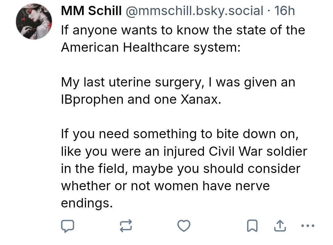Image resolution: width=333 pixels, height=245 pixels.
Task: Click the 'injured Civil War soldier' line
Action: pos(184,151)
